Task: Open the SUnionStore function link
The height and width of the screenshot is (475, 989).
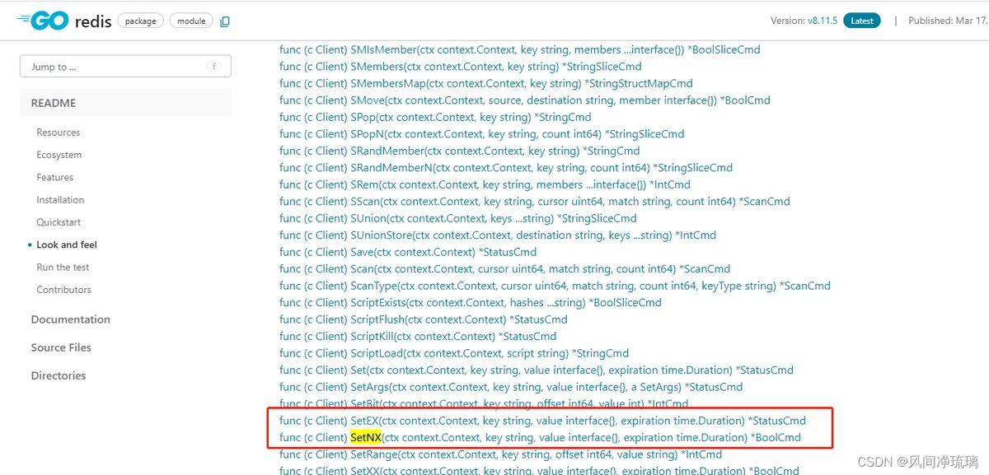Action: 498,235
